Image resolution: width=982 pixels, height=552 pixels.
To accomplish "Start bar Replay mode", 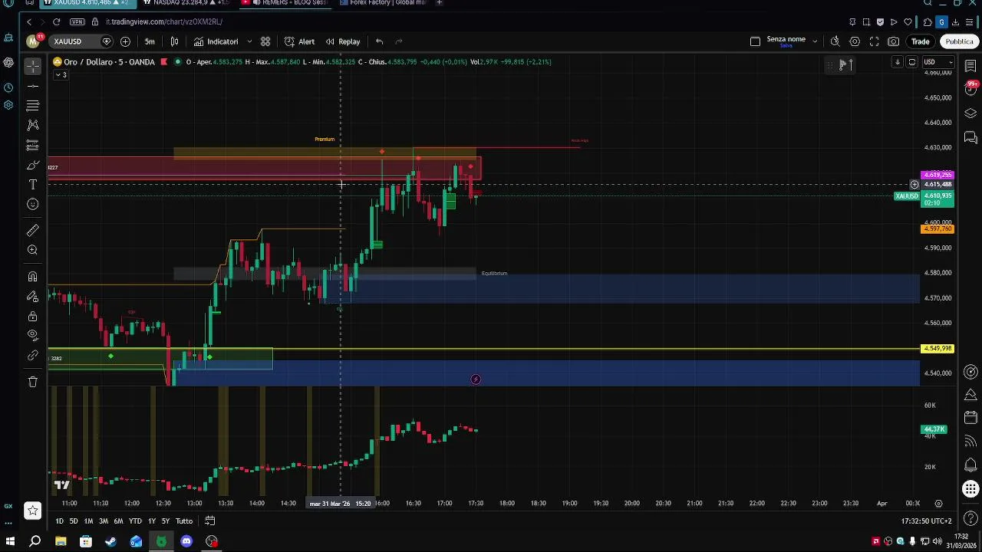I will 342,41.
